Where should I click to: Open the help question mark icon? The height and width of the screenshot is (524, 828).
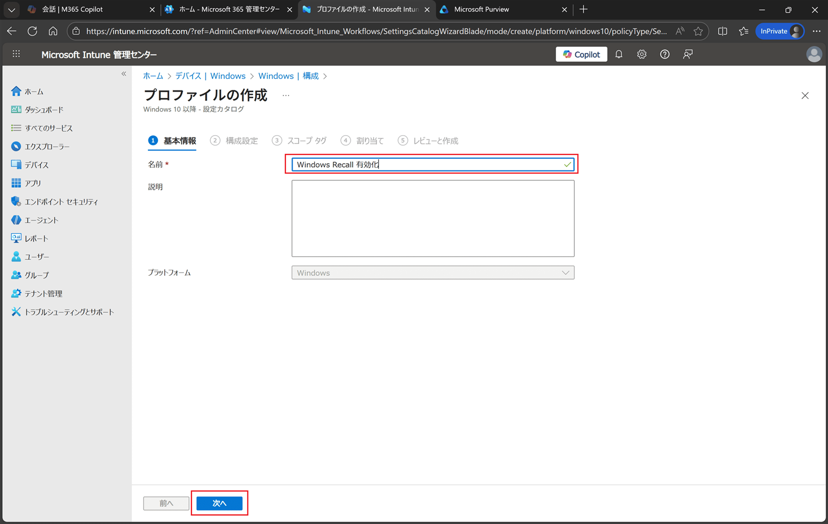[x=665, y=54]
